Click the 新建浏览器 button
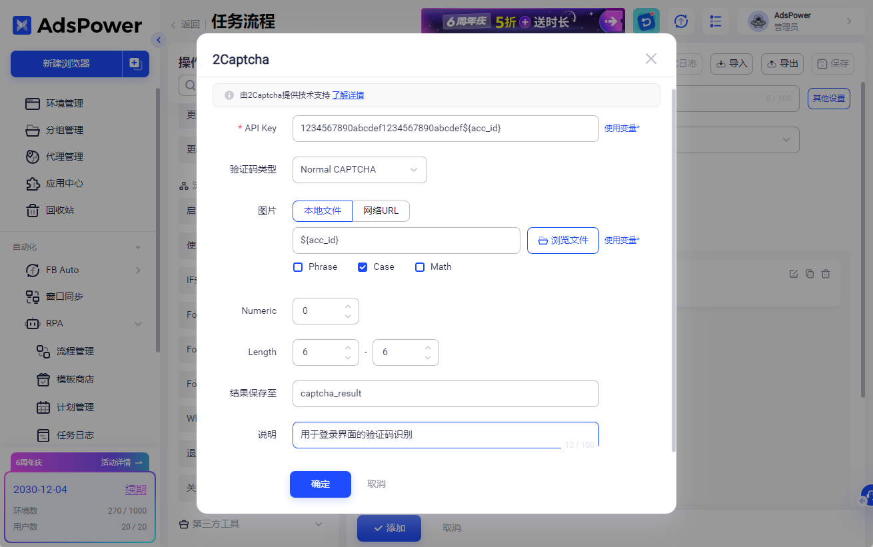Image resolution: width=873 pixels, height=547 pixels. (x=66, y=64)
